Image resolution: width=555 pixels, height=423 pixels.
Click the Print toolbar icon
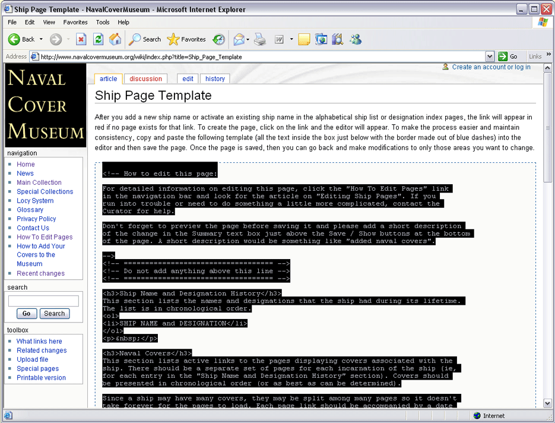260,39
